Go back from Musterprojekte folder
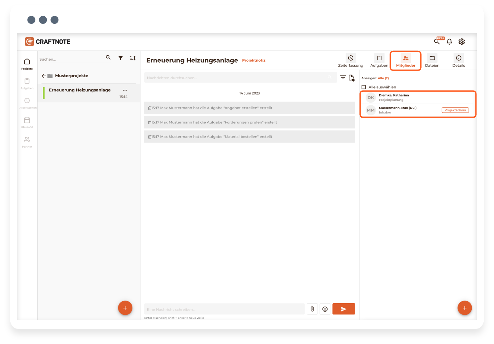This screenshot has height=344, width=494. [x=44, y=76]
